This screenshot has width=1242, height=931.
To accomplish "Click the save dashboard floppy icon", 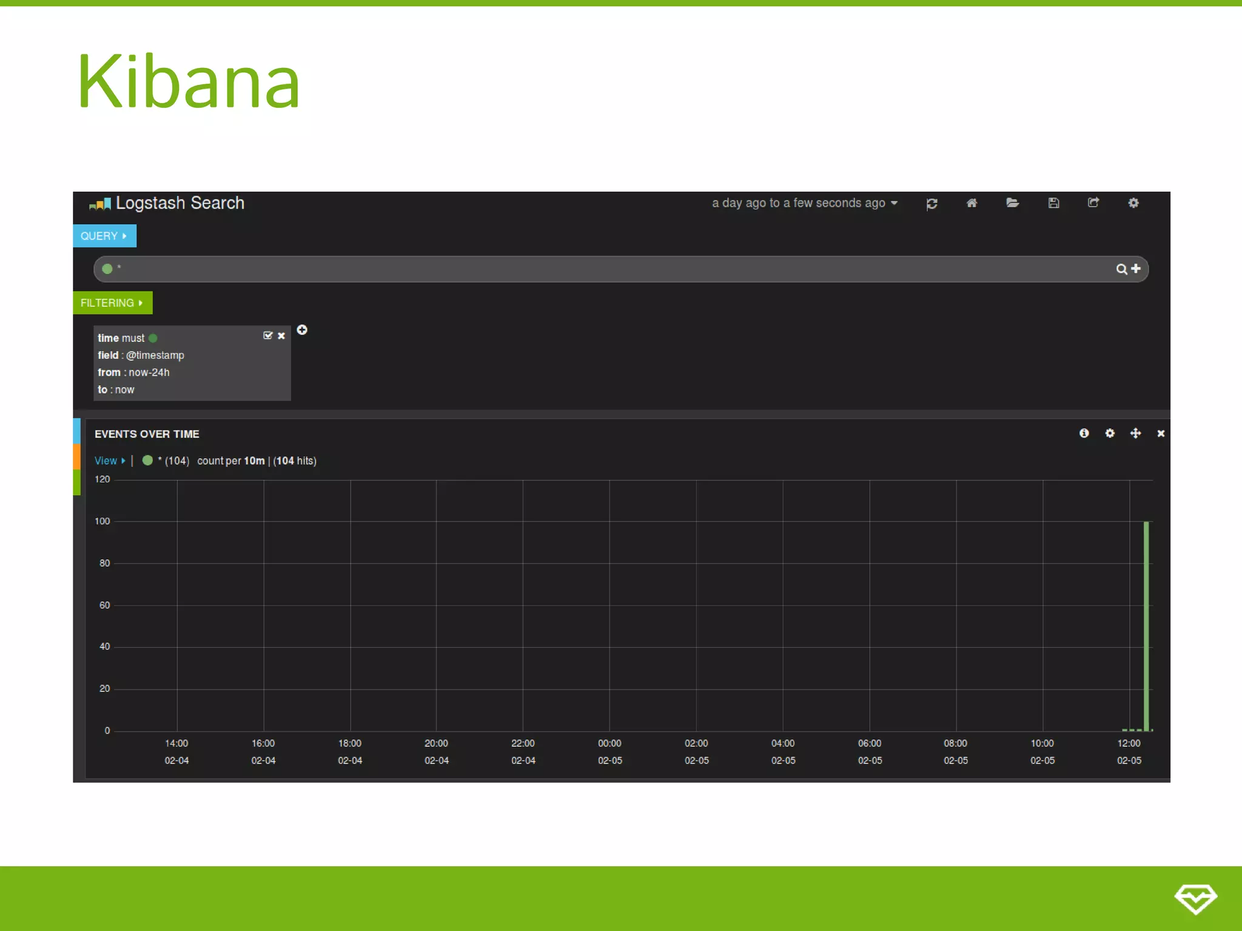I will [1053, 203].
